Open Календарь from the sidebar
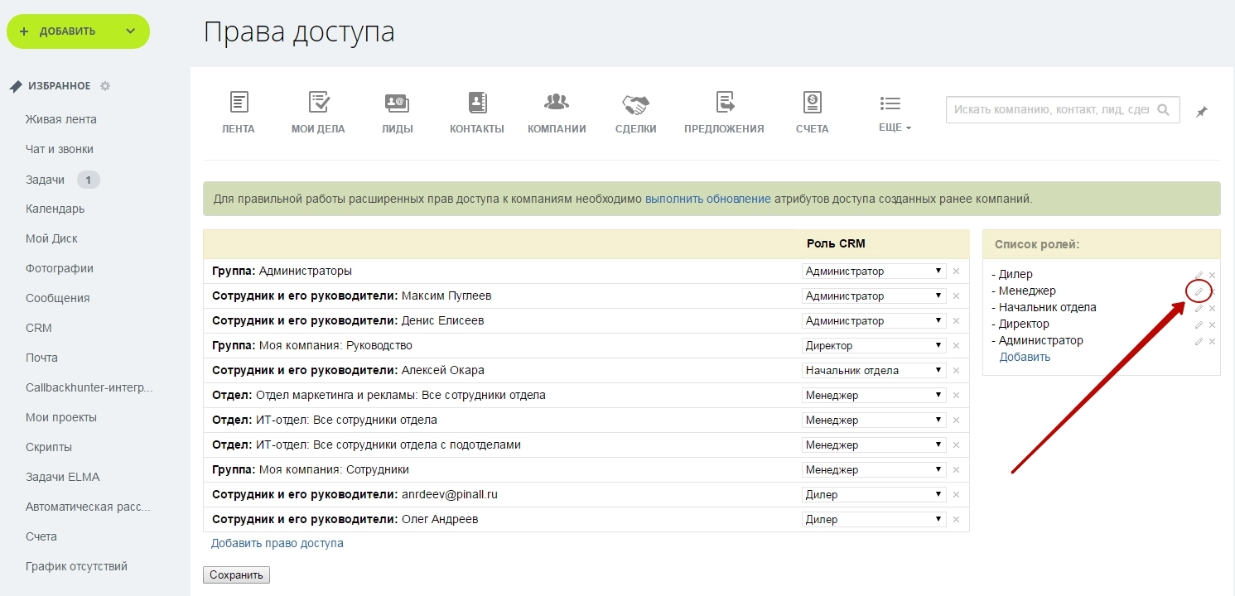 coord(55,209)
